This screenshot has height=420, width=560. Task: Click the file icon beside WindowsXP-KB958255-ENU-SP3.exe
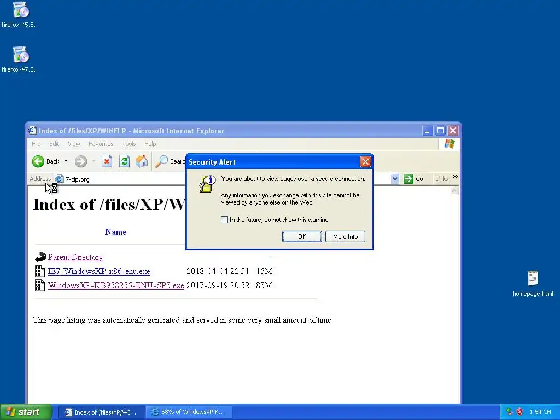click(x=39, y=285)
